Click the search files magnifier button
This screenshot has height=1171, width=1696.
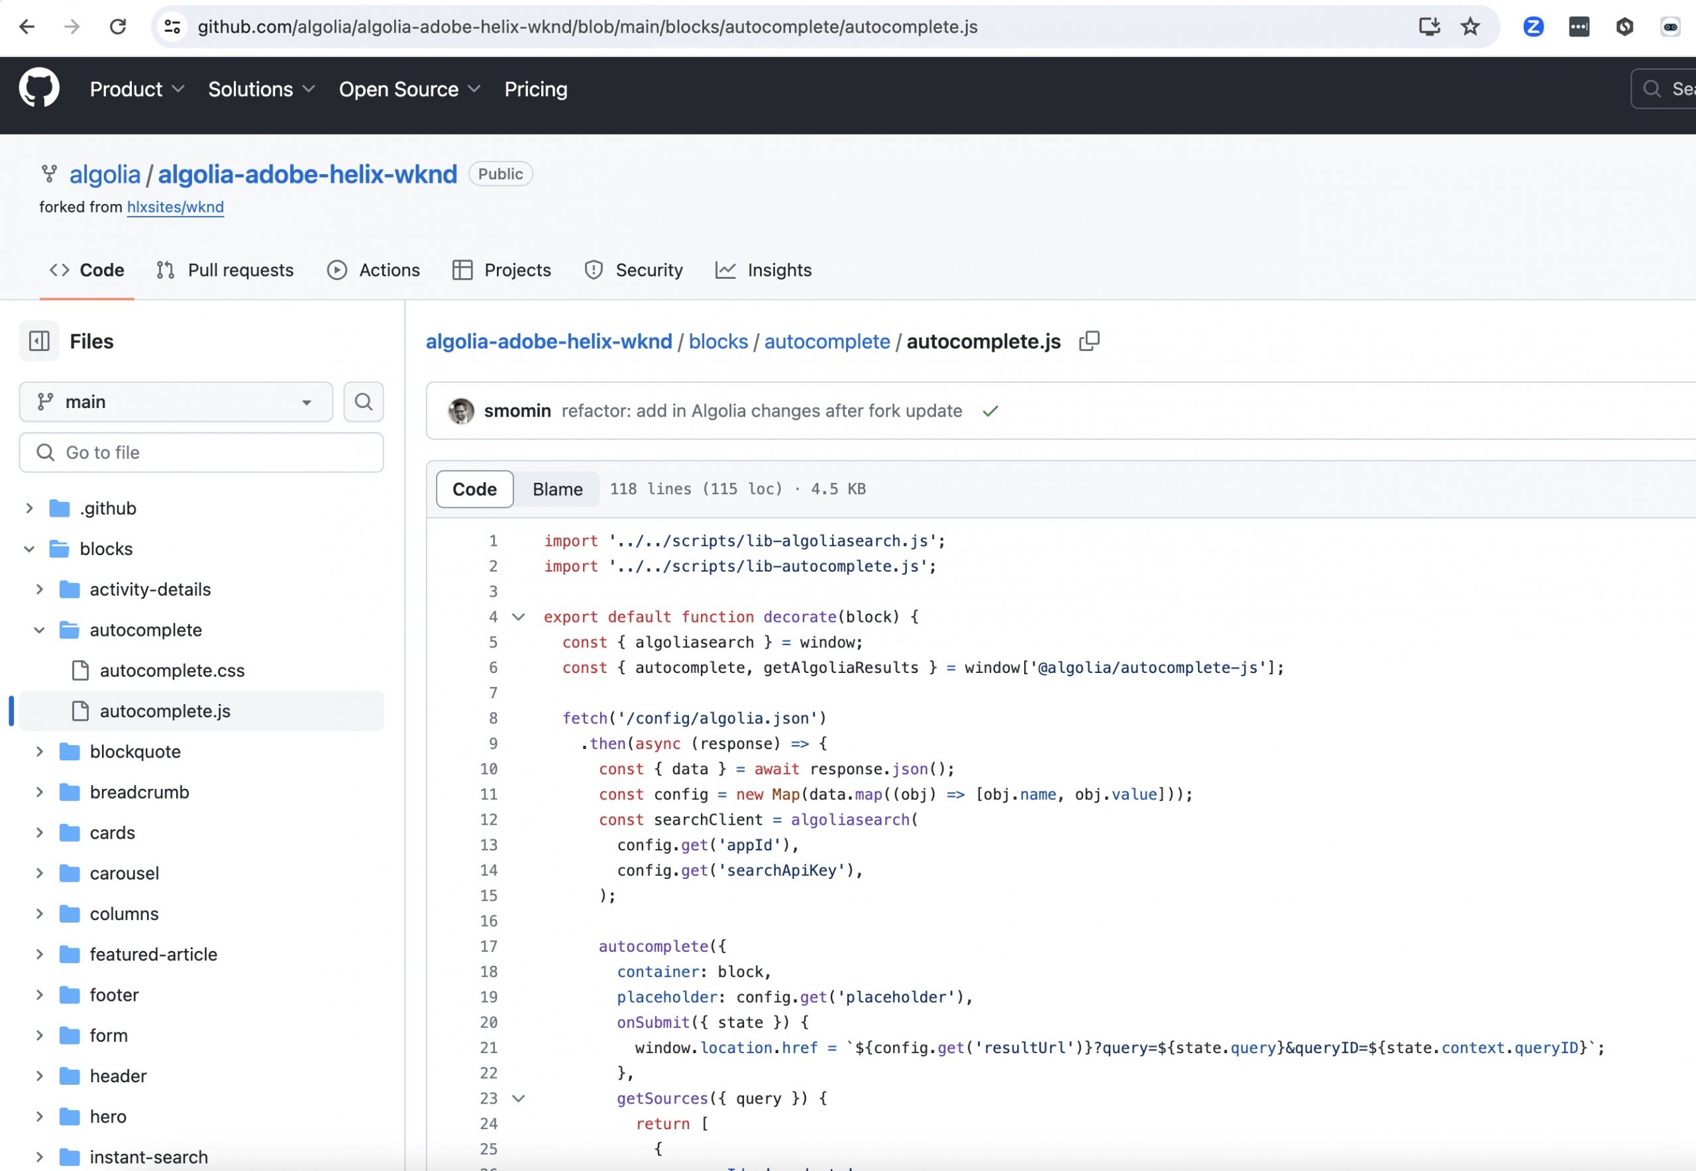[x=363, y=401]
